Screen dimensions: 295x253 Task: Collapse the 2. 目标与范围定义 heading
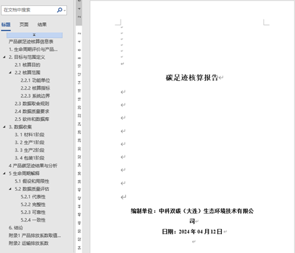4,57
